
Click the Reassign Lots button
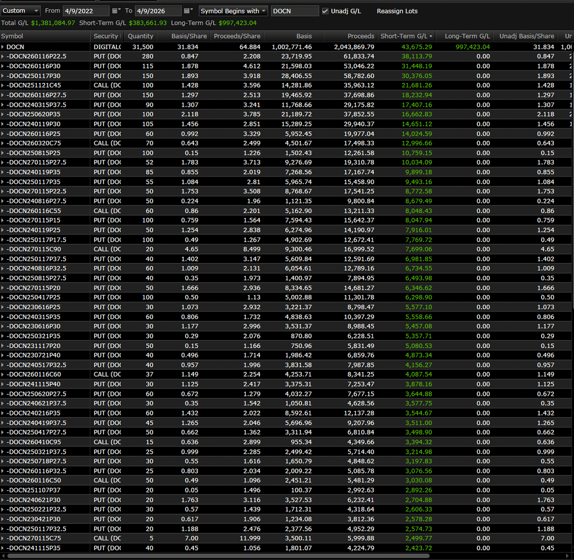397,11
